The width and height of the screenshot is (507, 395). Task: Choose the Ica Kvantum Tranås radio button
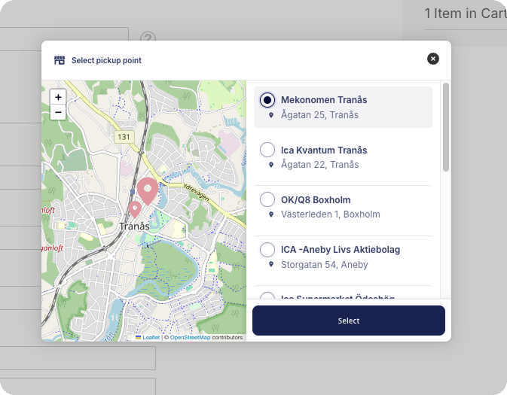click(x=267, y=150)
